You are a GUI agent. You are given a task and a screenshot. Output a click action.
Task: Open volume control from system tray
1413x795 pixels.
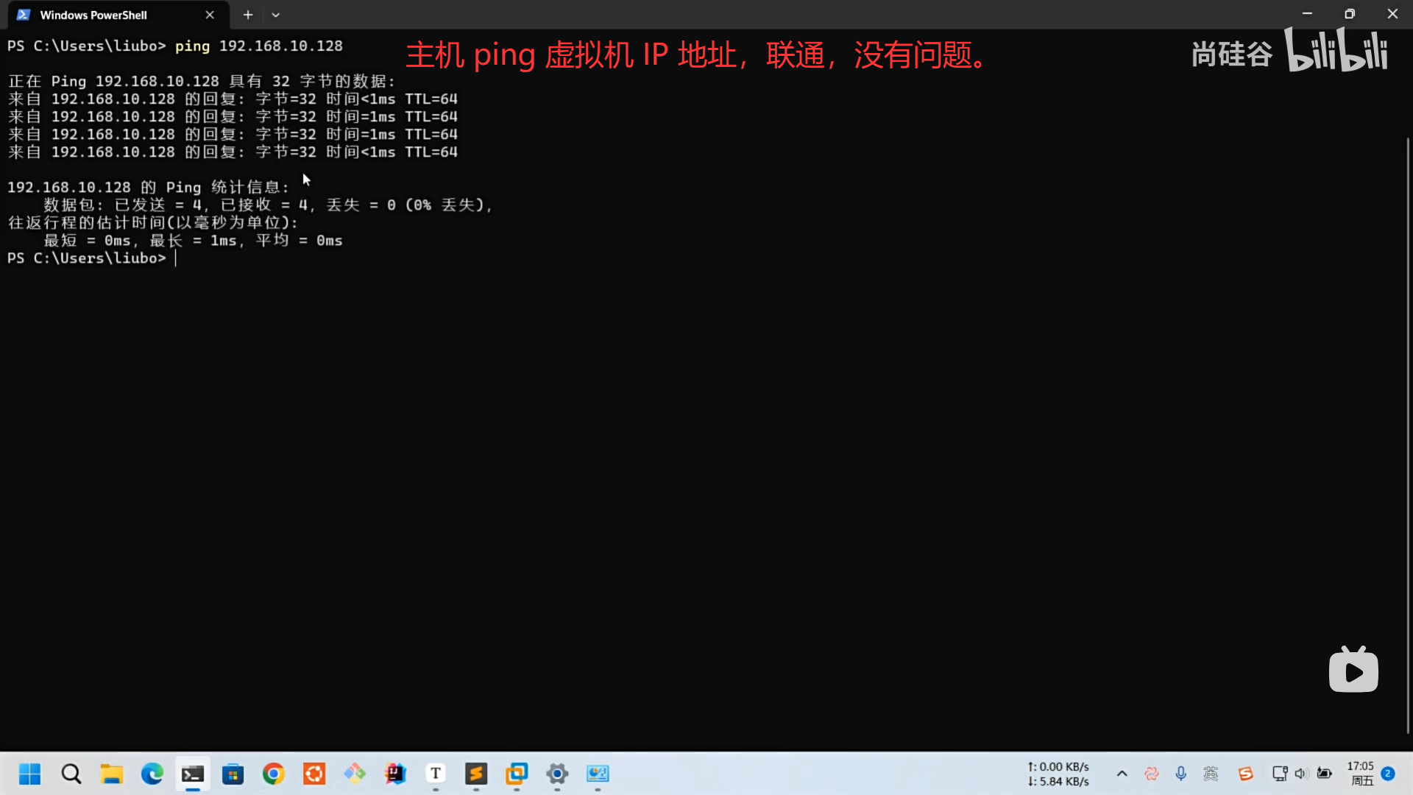click(1300, 774)
